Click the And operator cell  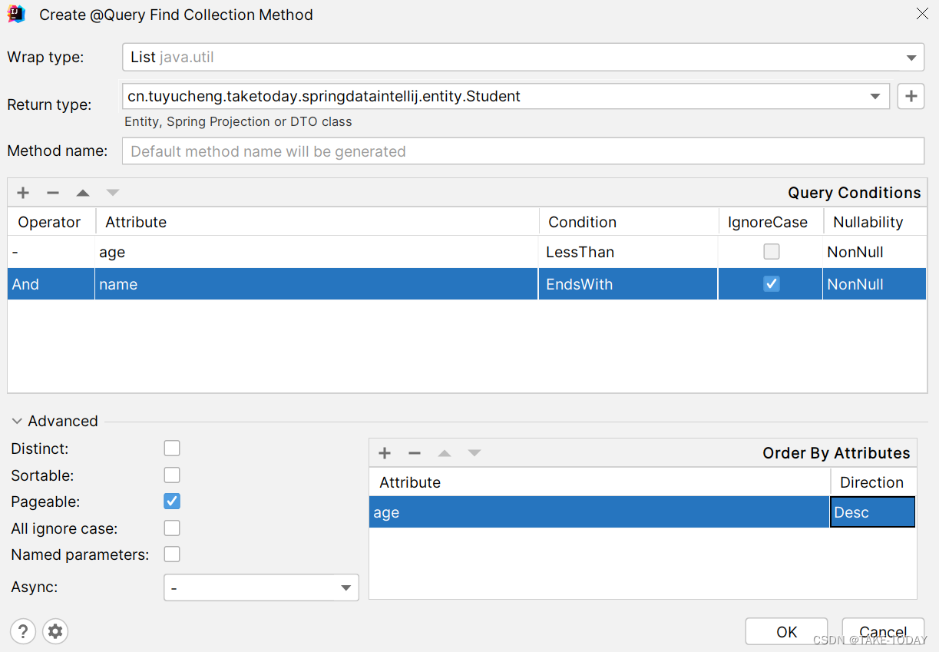(x=51, y=283)
